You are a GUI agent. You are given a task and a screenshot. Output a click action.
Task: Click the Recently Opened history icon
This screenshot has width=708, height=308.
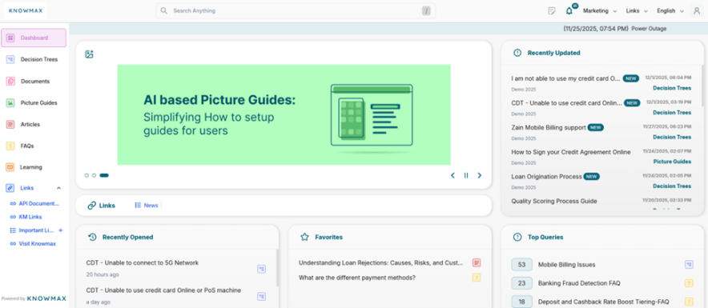[x=92, y=237]
